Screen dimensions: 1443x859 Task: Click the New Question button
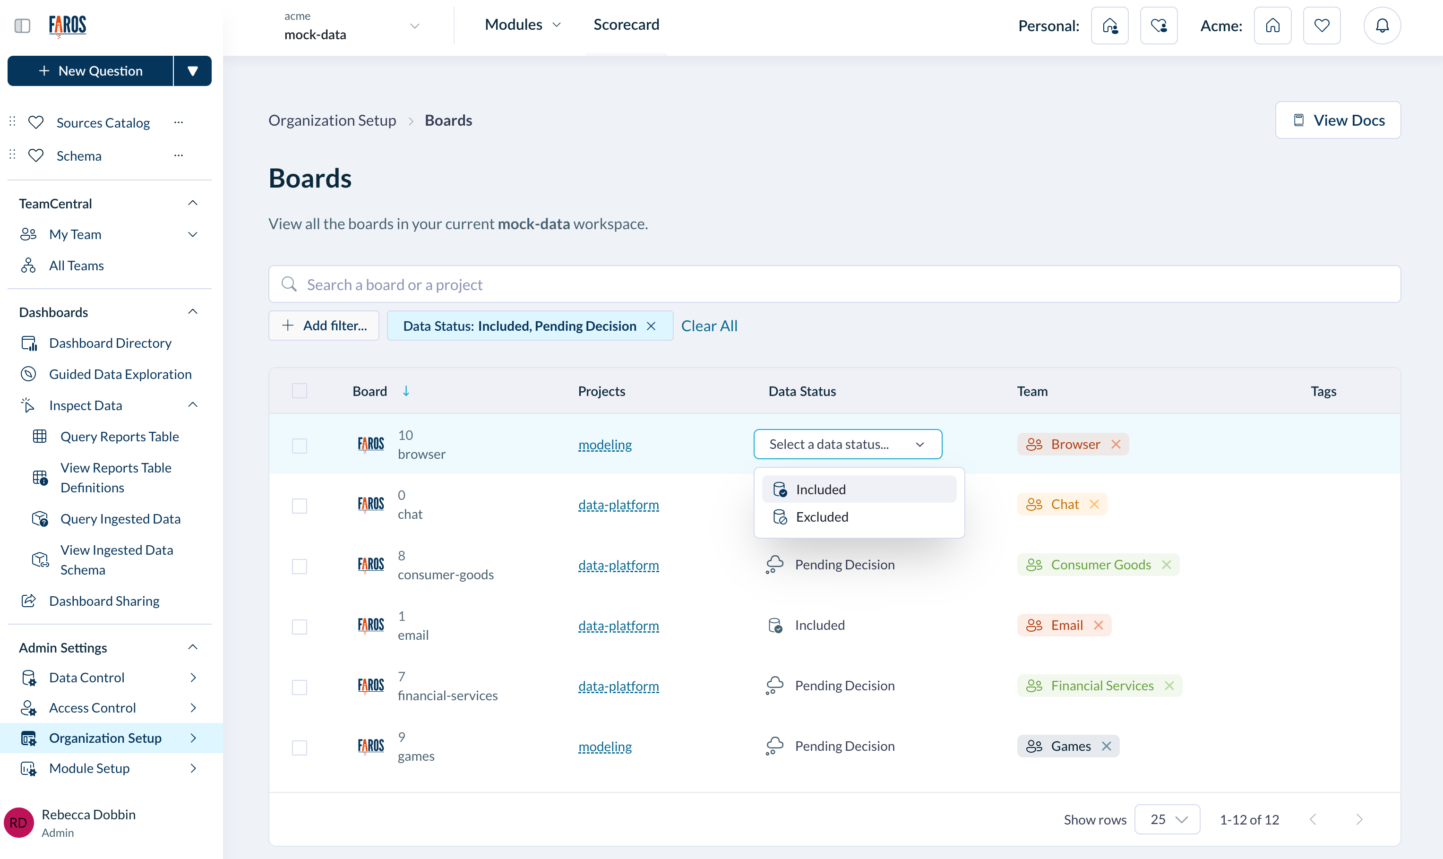coord(90,70)
